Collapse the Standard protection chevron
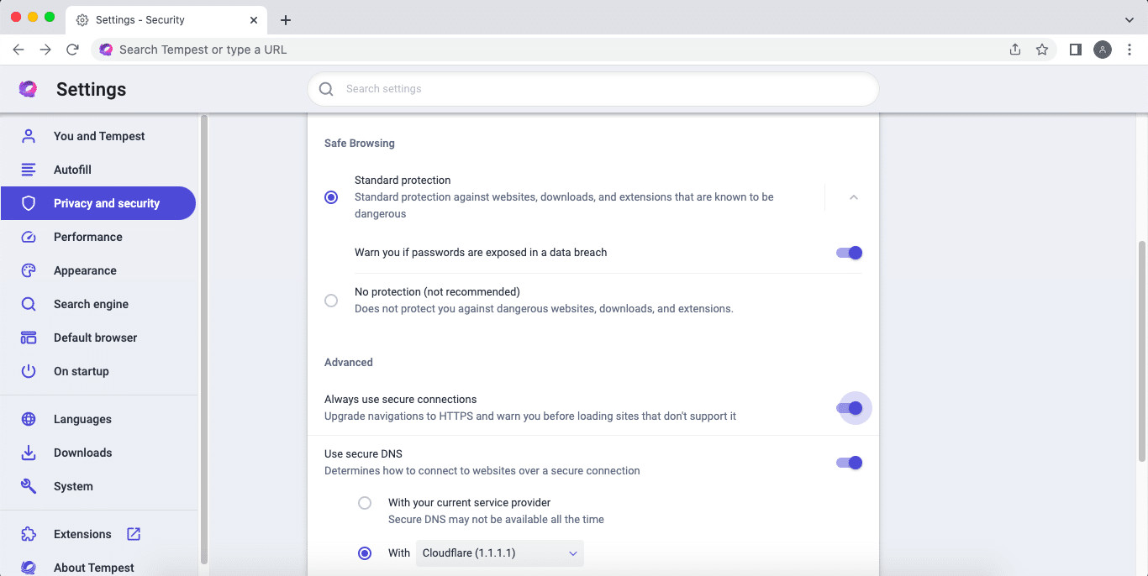Image resolution: width=1148 pixels, height=576 pixels. point(853,197)
